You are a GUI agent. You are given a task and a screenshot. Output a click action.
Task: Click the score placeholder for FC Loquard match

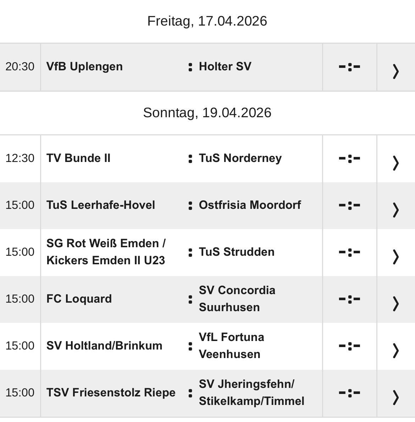tap(349, 299)
